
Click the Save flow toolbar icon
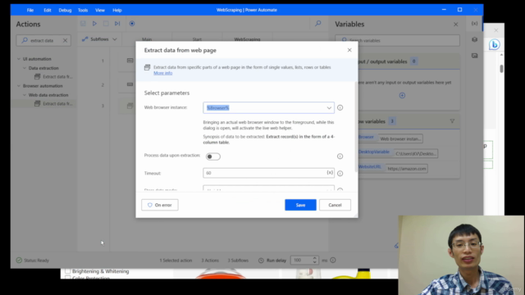[83, 24]
